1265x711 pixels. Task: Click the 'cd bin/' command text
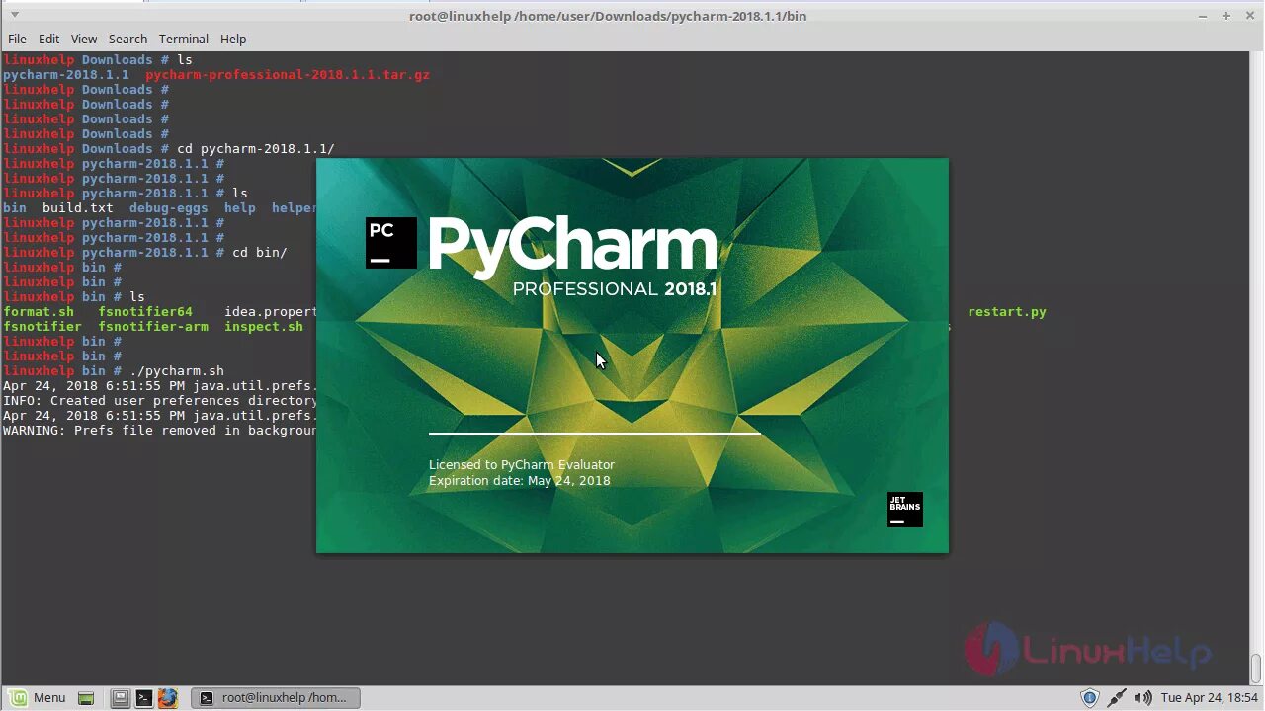coord(260,253)
